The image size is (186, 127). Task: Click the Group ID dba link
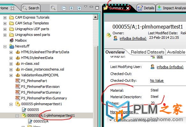click(x=160, y=57)
